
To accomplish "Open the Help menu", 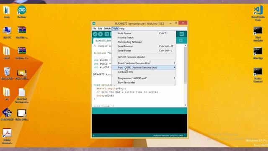I will tap(122, 29).
